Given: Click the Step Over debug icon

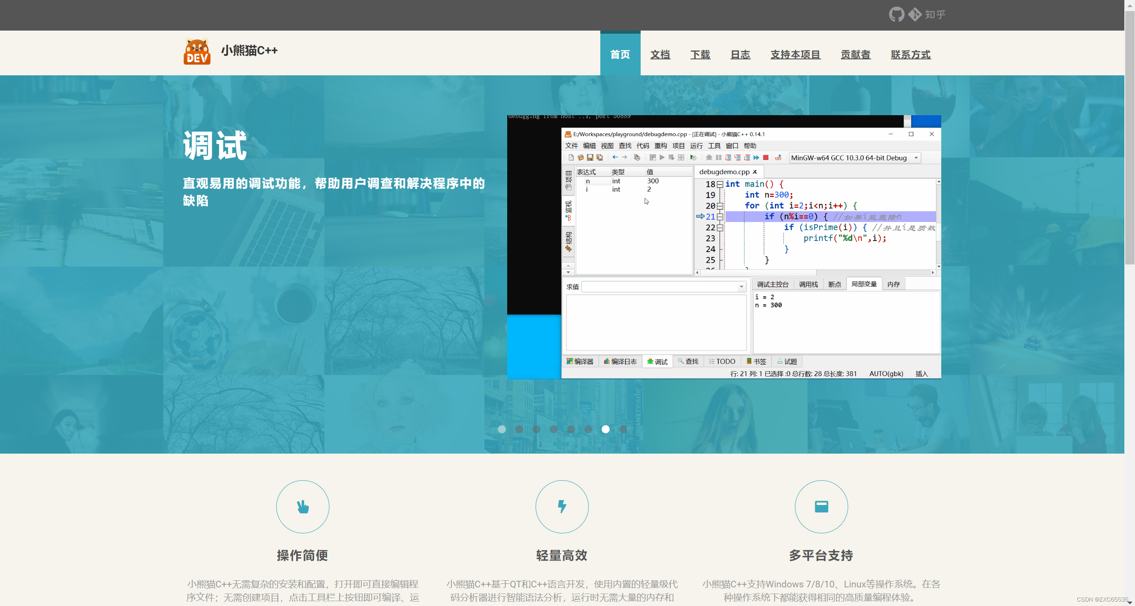Looking at the screenshot, I should pos(728,157).
